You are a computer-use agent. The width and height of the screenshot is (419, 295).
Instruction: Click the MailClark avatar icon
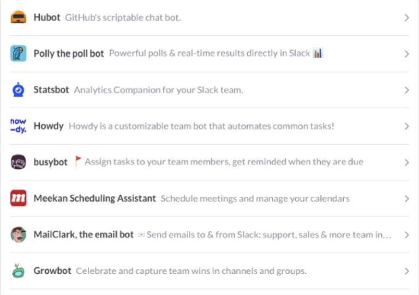click(x=19, y=235)
